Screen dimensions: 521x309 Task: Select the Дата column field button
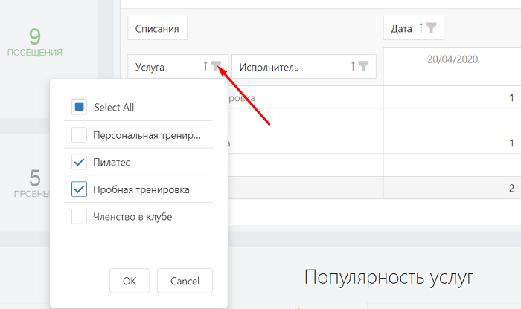pos(414,28)
